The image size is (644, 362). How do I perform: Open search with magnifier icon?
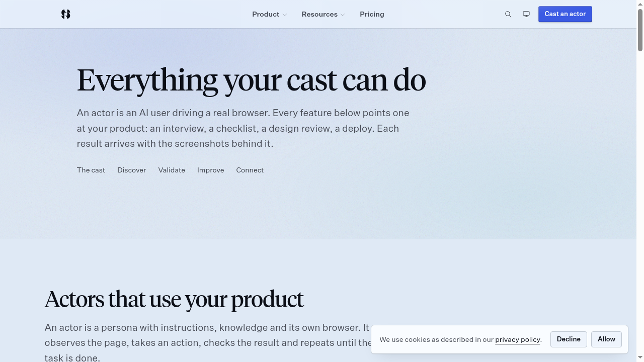(x=508, y=14)
